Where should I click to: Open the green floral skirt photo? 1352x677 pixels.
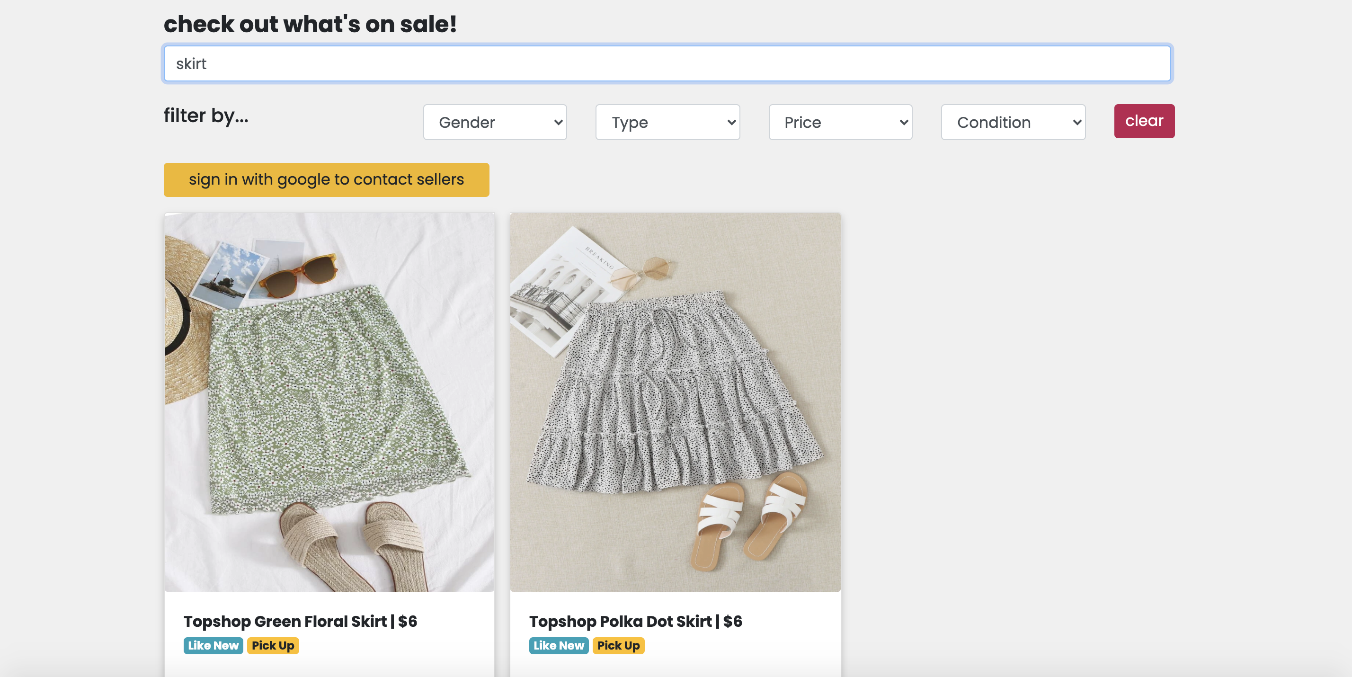(x=329, y=401)
